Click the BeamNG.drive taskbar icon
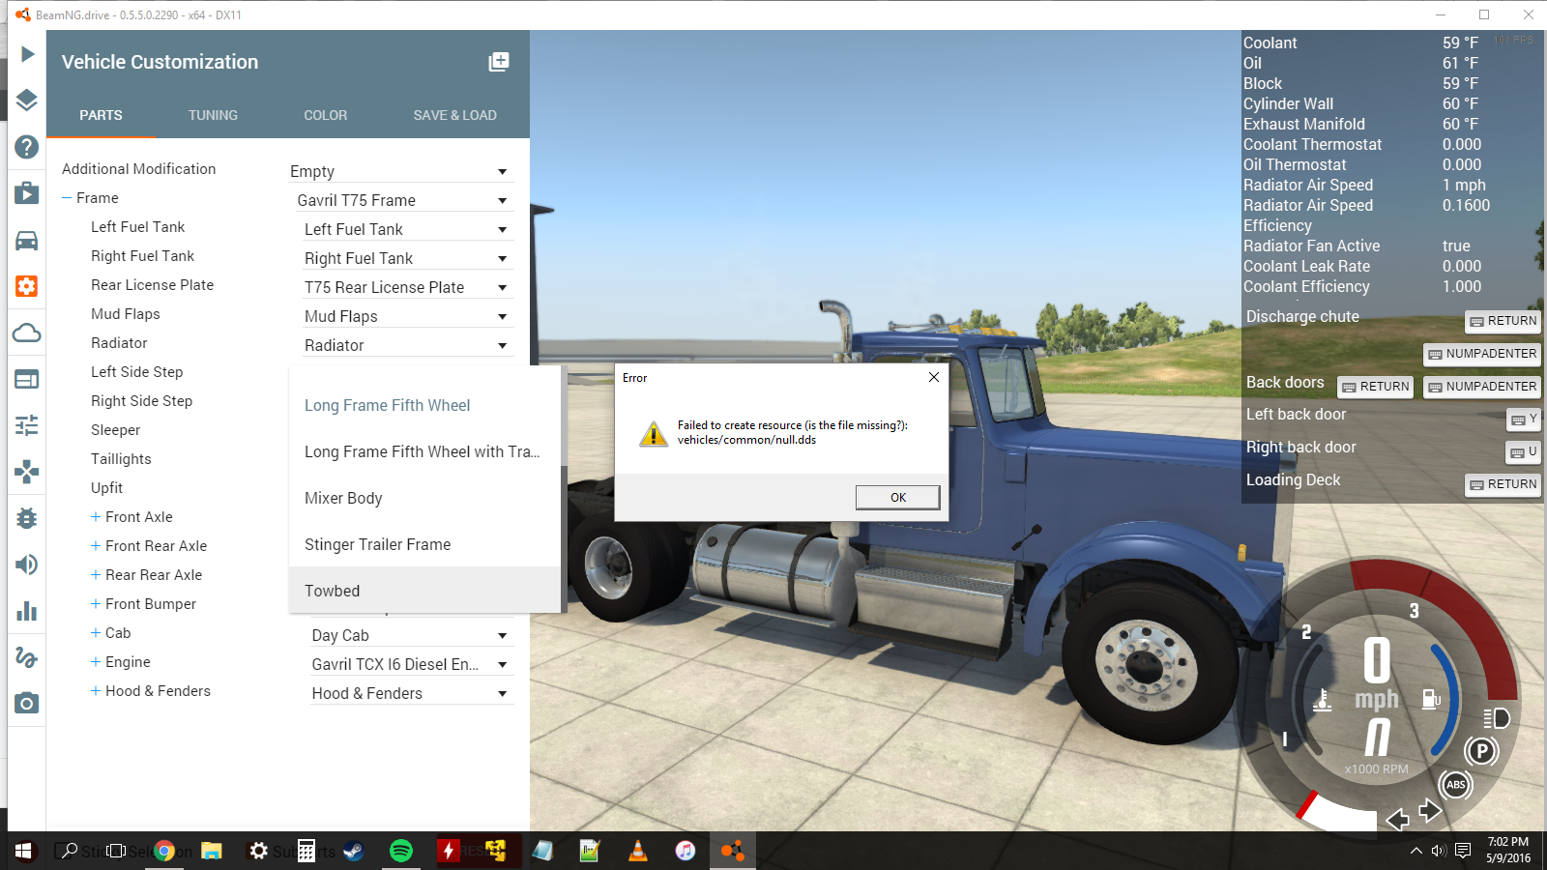The width and height of the screenshot is (1547, 870). click(733, 851)
